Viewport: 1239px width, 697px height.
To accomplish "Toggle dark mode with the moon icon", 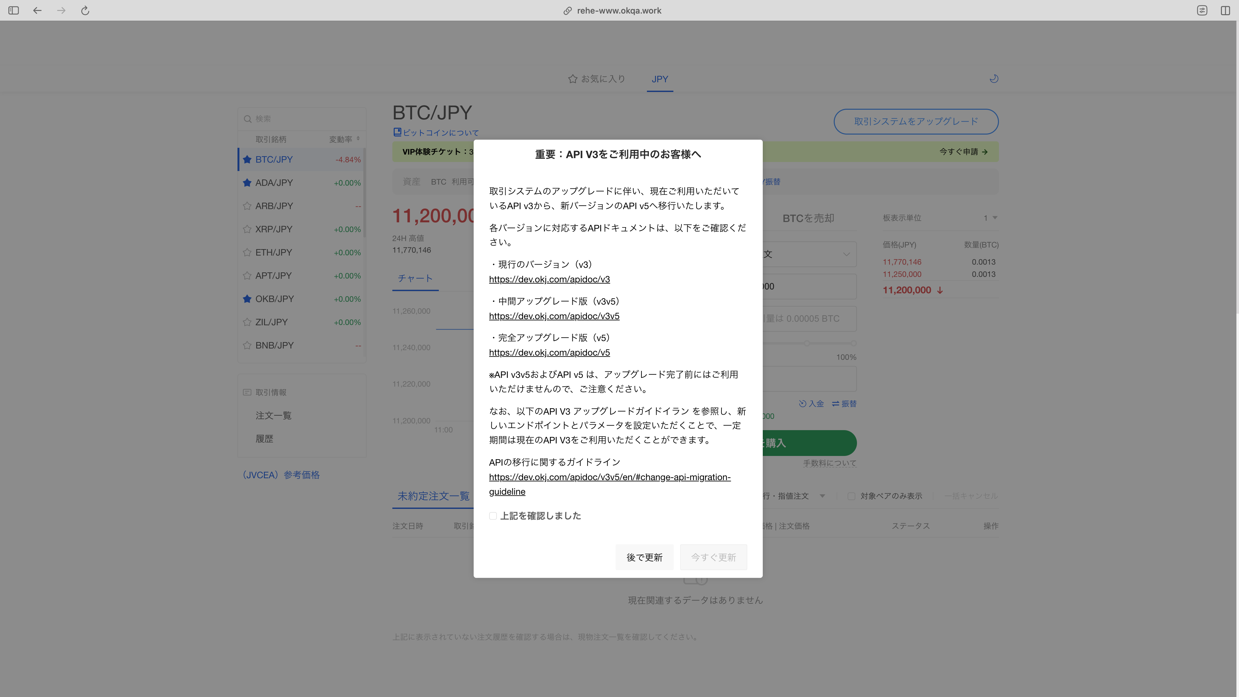I will [994, 78].
